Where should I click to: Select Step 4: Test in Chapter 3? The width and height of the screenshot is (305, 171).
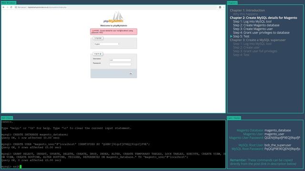coord(241,55)
